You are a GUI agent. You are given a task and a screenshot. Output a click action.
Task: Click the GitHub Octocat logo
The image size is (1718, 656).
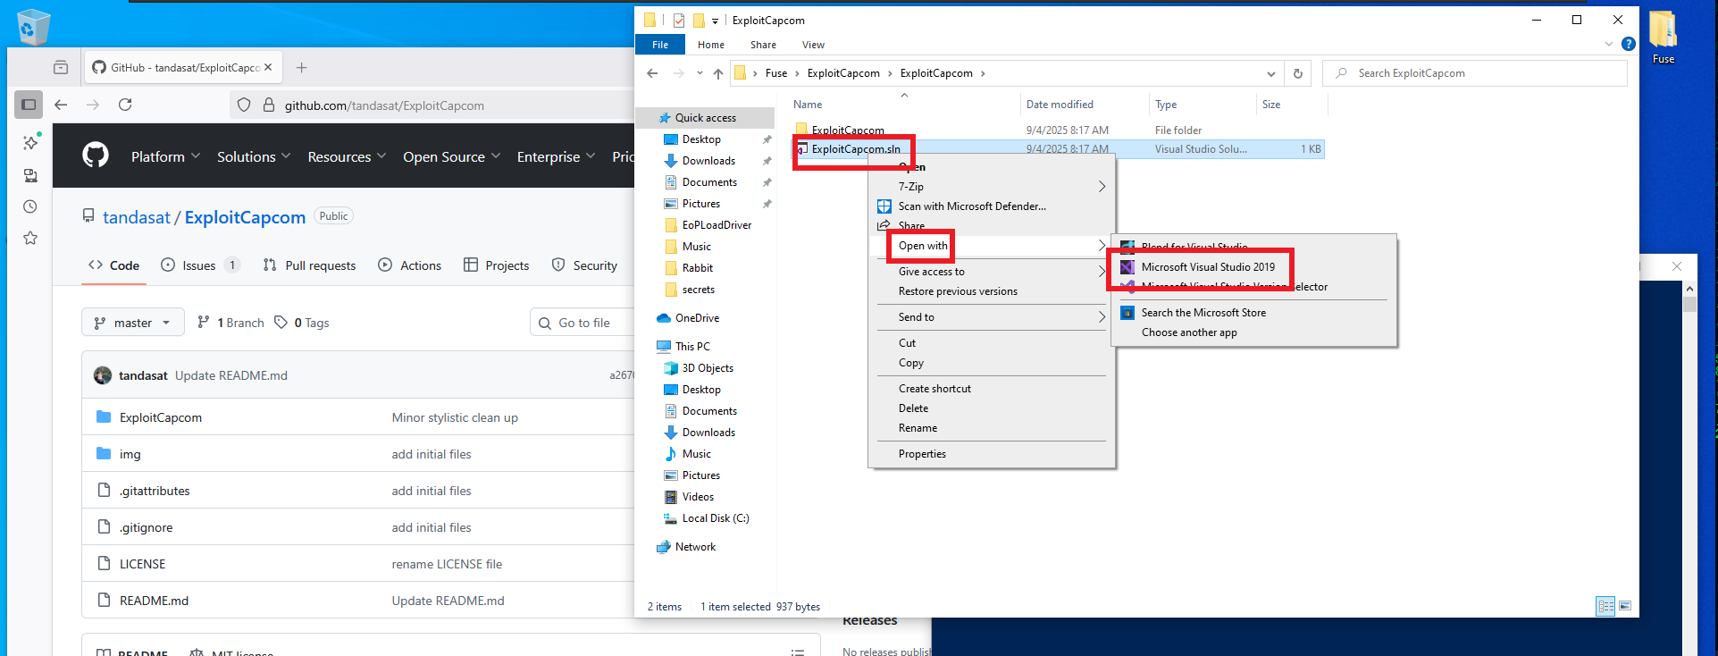[x=96, y=156]
